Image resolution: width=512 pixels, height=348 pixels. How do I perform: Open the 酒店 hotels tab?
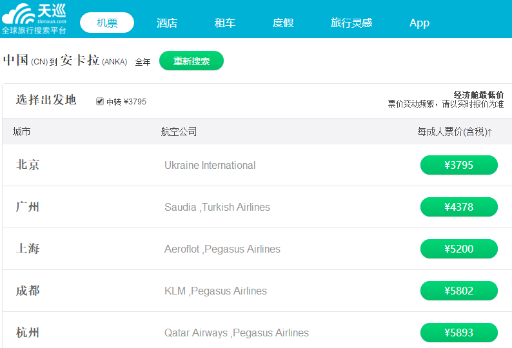[x=167, y=23]
